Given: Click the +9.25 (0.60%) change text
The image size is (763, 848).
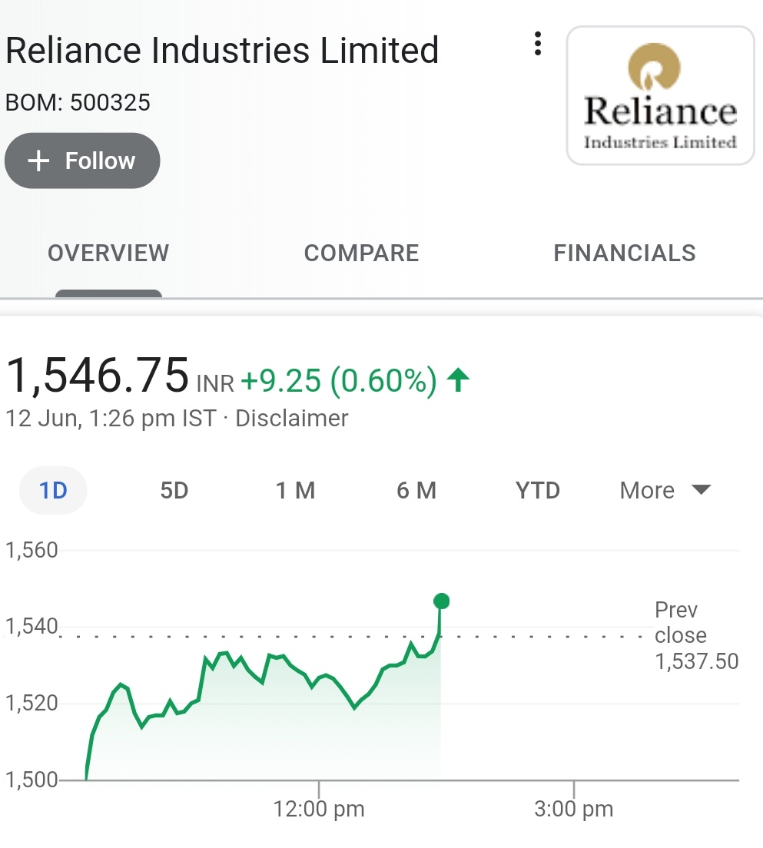Looking at the screenshot, I should click(x=339, y=380).
